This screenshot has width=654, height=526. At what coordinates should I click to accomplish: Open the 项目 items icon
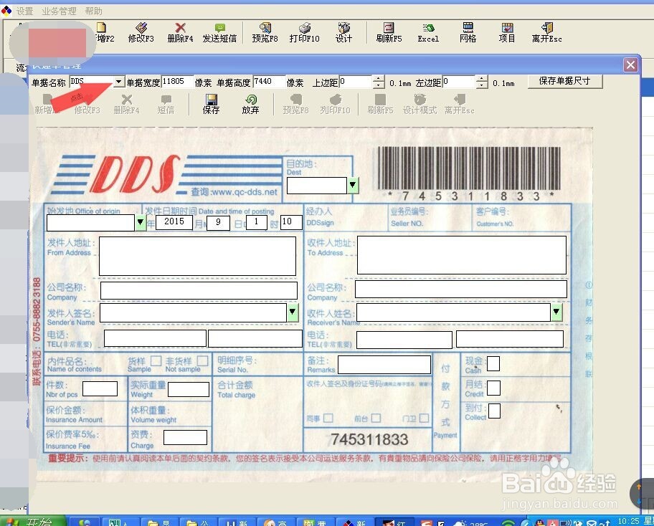[507, 32]
